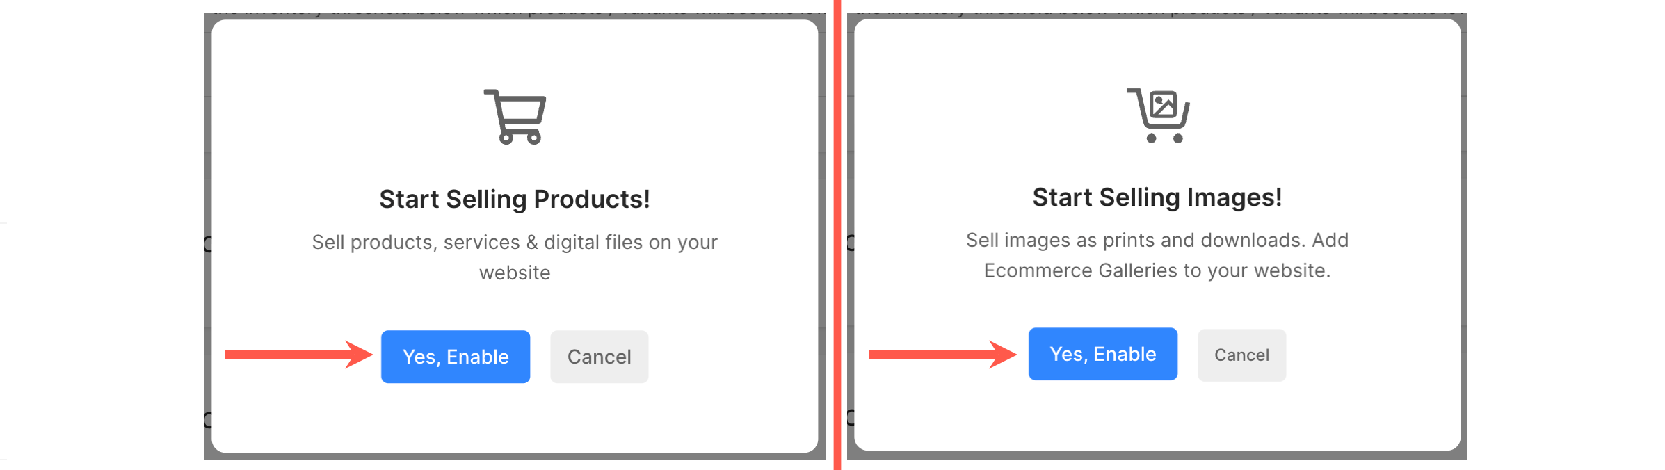This screenshot has width=1665, height=470.
Task: Toggle upper hidden checkbox behind Products dialog
Action: 208,243
